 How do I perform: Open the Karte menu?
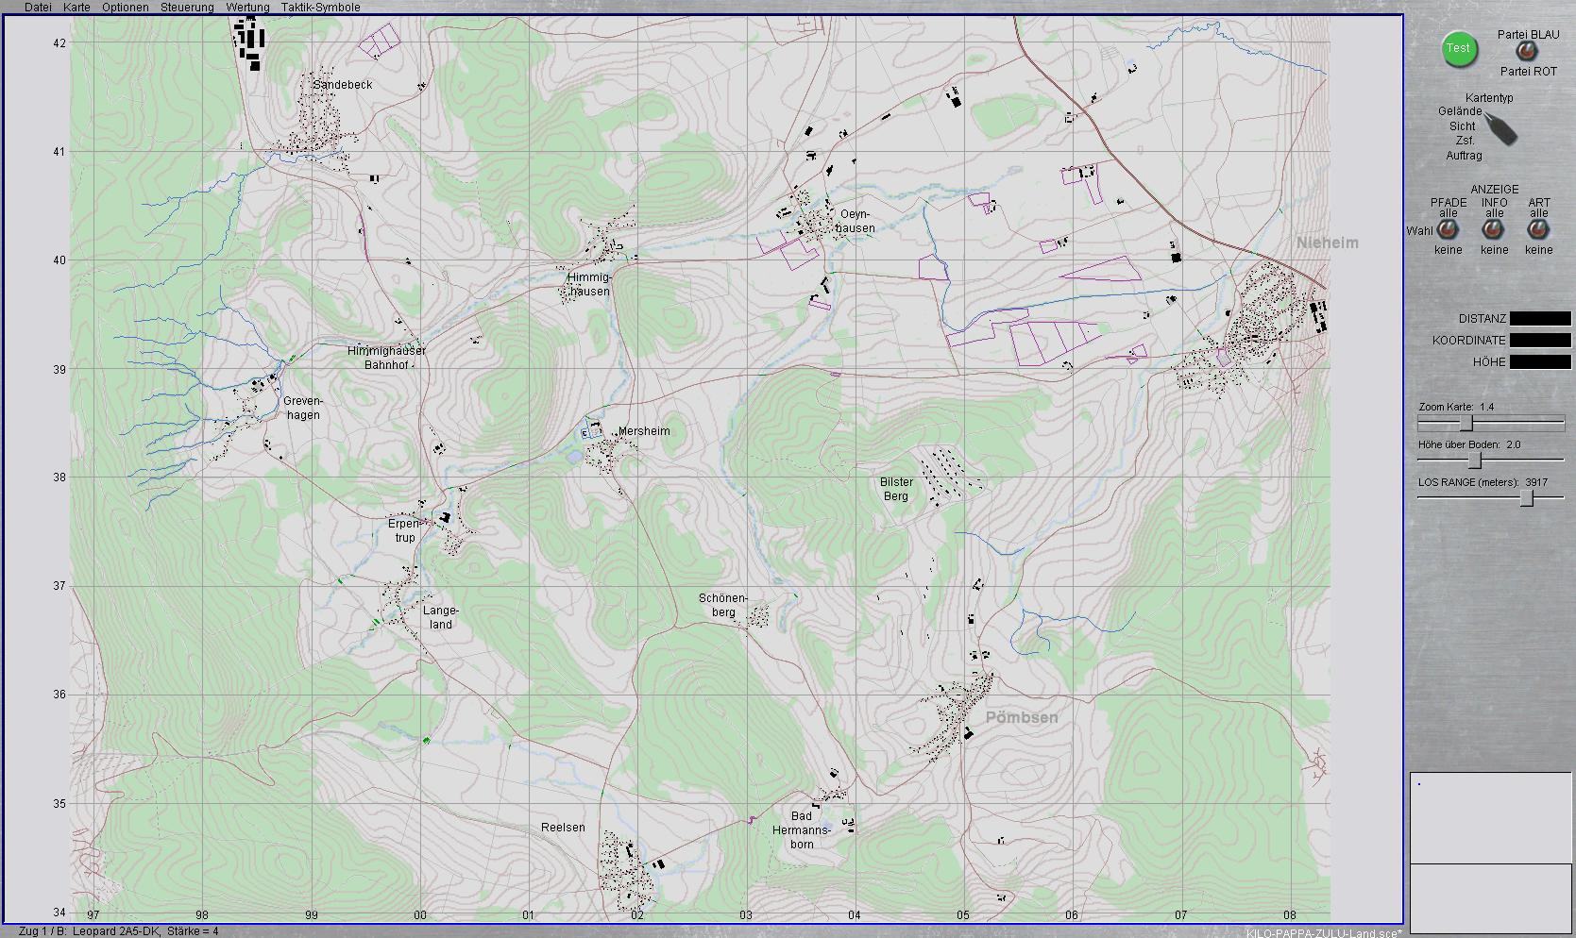click(76, 8)
